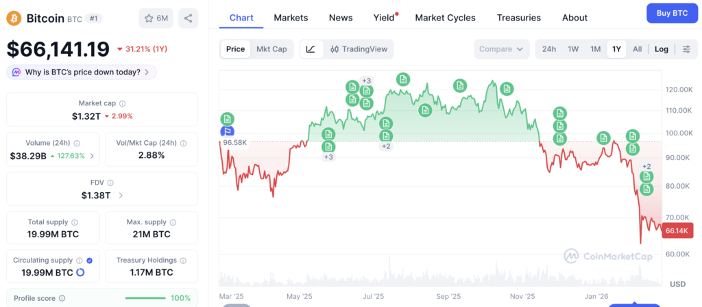Image resolution: width=702 pixels, height=307 pixels.
Task: Open the Compare dropdown
Action: coord(501,49)
